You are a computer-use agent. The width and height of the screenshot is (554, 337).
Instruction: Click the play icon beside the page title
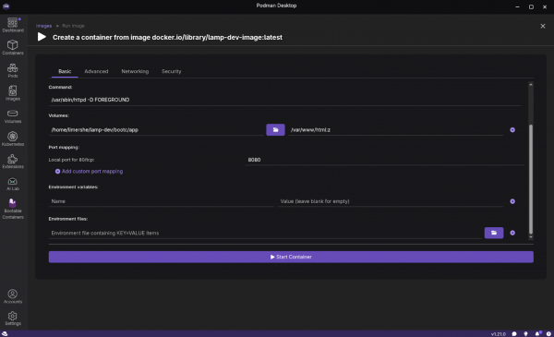tap(42, 37)
